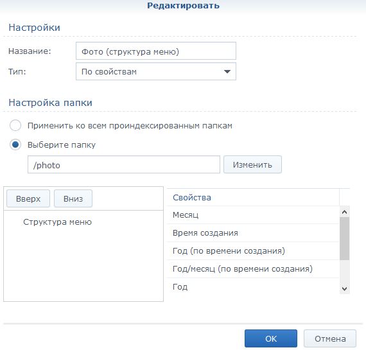366x350 pixels.
Task: Cancel with the 'Отмена' button
Action: pyautogui.click(x=330, y=338)
